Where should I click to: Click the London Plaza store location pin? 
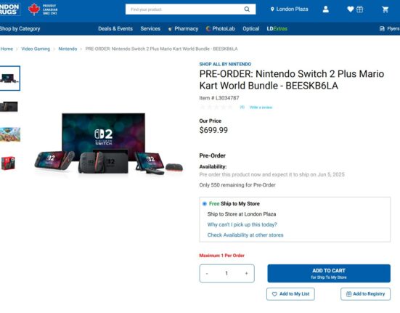(x=272, y=9)
